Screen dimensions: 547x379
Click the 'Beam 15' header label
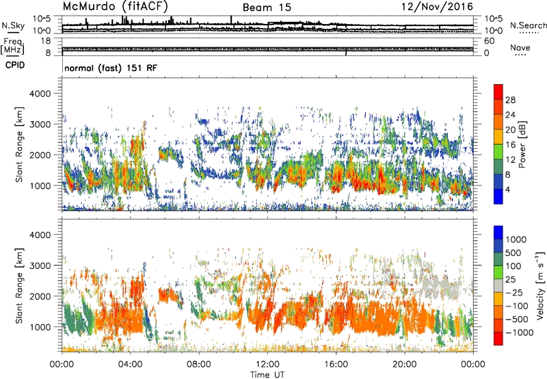pos(267,8)
